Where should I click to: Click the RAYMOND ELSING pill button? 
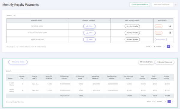pos(18,62)
